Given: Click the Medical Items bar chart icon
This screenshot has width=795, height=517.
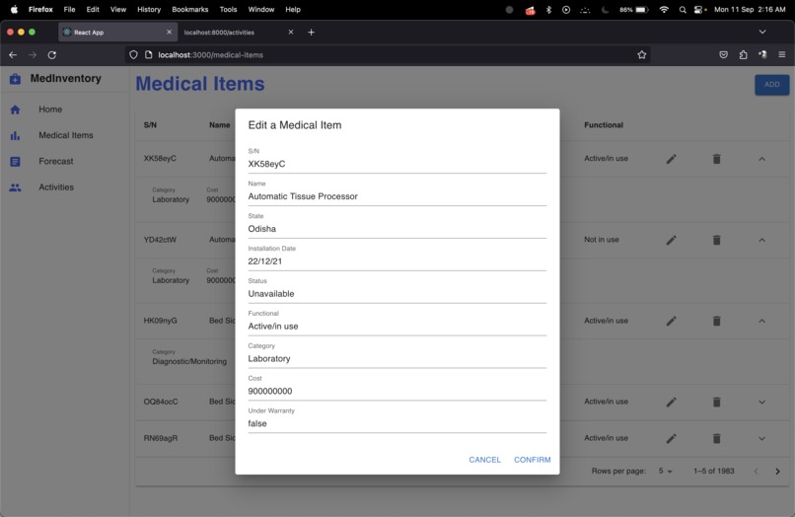Looking at the screenshot, I should pyautogui.click(x=15, y=135).
